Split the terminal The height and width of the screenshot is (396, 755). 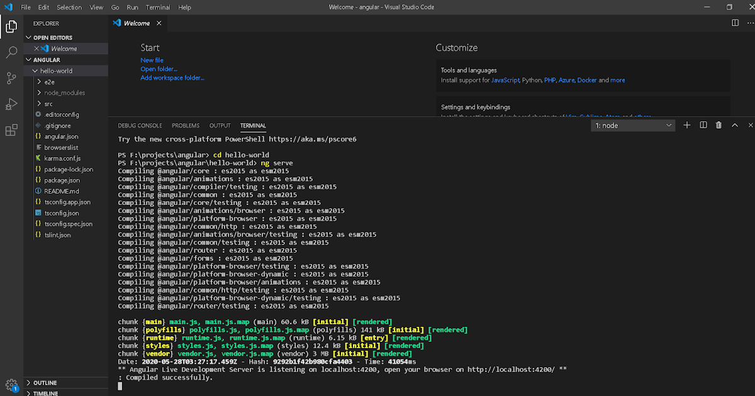click(x=703, y=125)
